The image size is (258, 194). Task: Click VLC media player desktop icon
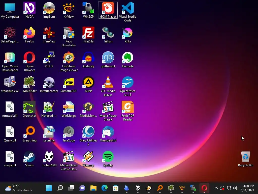(x=108, y=86)
